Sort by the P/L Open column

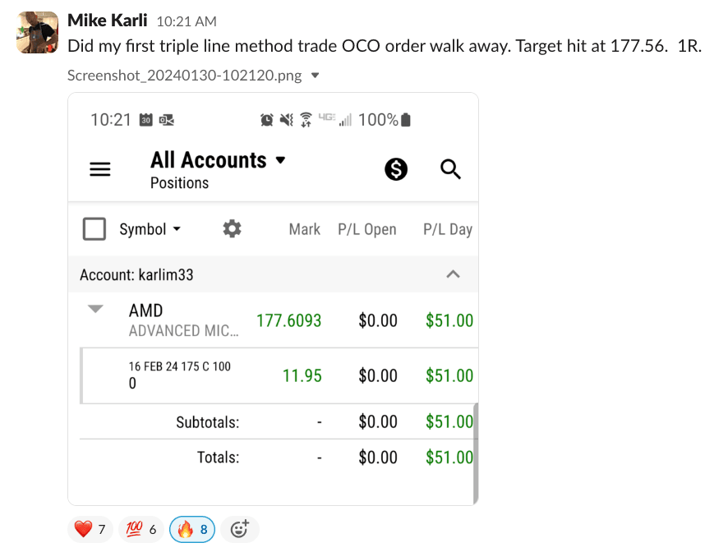(x=367, y=229)
